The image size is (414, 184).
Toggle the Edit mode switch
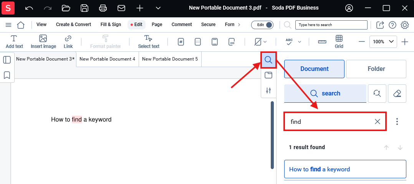point(262,25)
